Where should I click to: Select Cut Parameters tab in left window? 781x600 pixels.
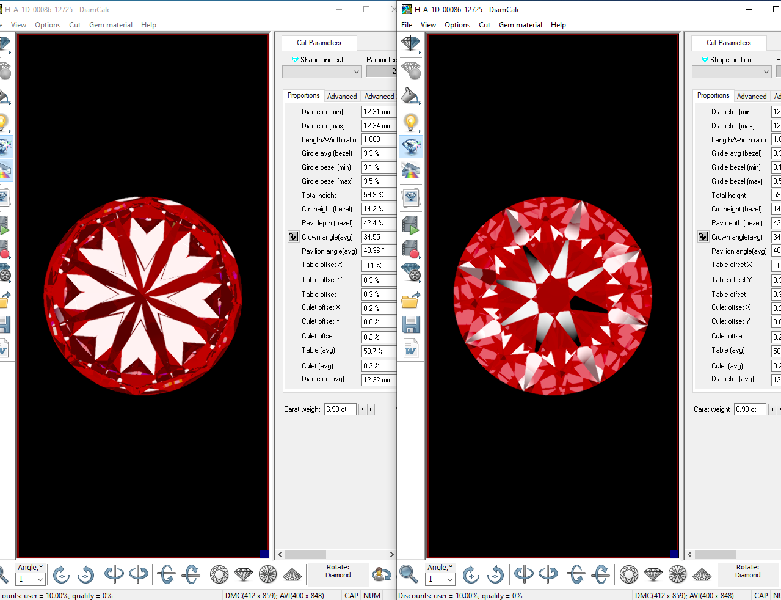tap(319, 43)
